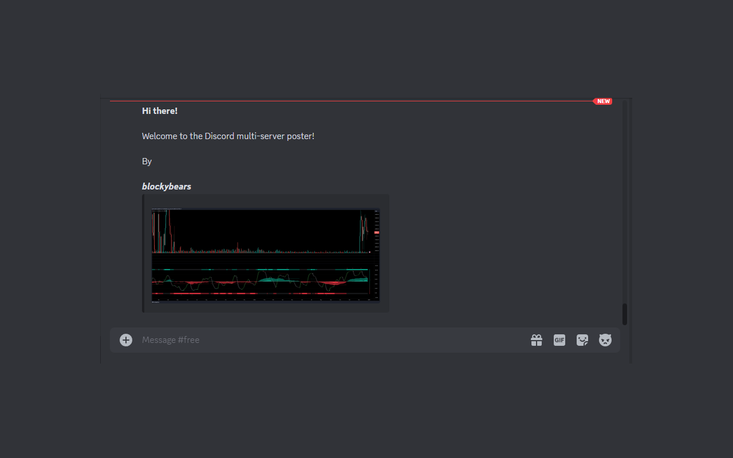Select the 'Hi there!' heading text
Image resolution: width=733 pixels, height=458 pixels.
pyautogui.click(x=160, y=111)
